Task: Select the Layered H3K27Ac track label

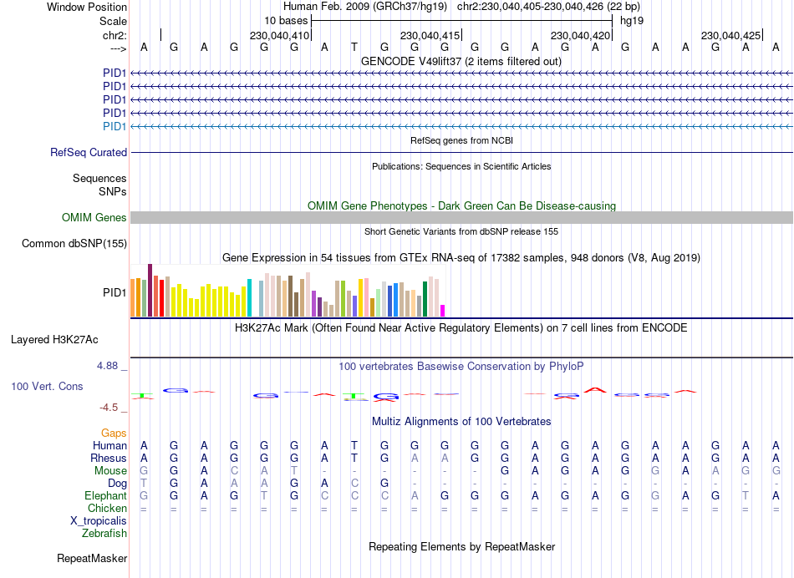Action: (54, 340)
